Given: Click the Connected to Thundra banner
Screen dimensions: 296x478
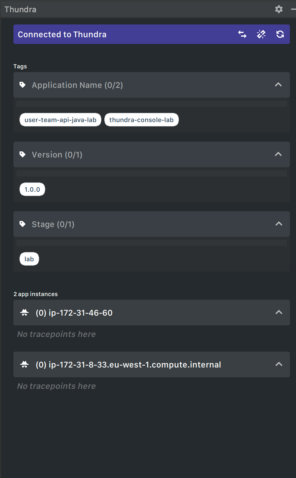Looking at the screenshot, I should (152, 34).
